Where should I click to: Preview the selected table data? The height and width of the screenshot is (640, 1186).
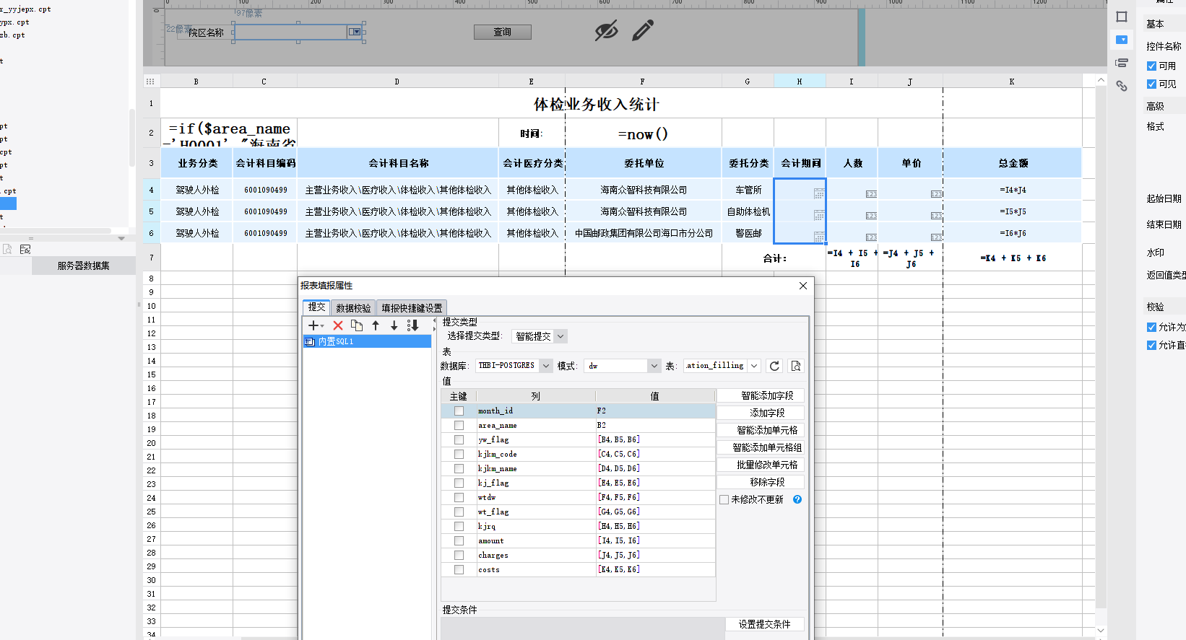coord(796,366)
